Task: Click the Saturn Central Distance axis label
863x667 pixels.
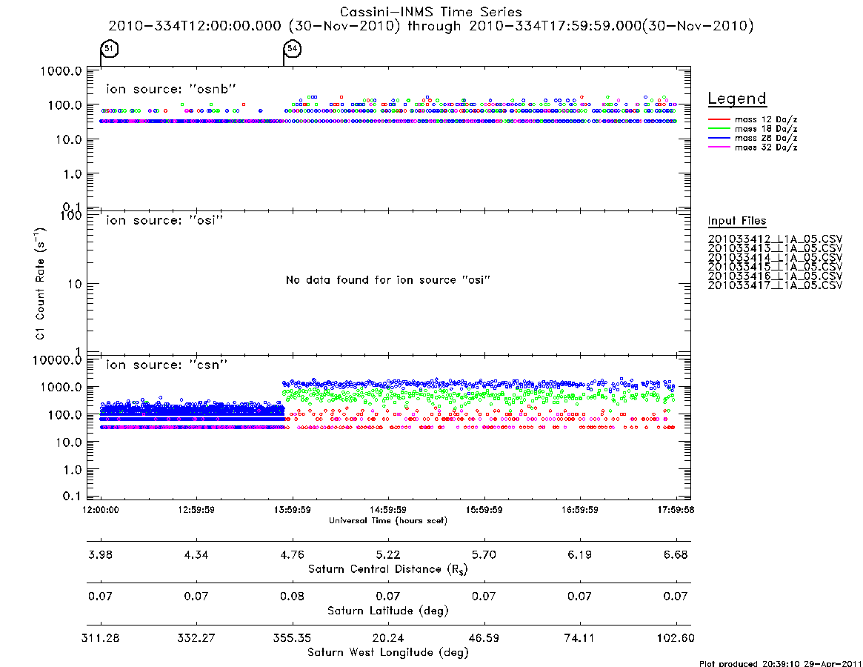Action: [388, 569]
